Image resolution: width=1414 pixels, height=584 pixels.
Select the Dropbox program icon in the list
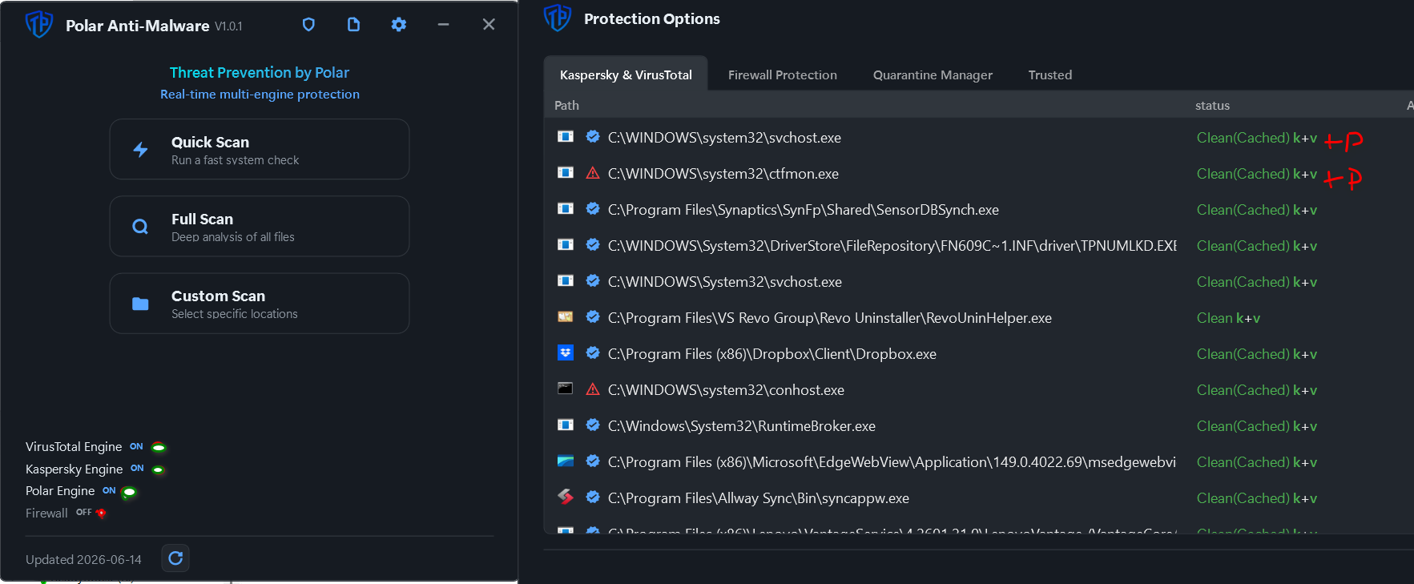(566, 353)
